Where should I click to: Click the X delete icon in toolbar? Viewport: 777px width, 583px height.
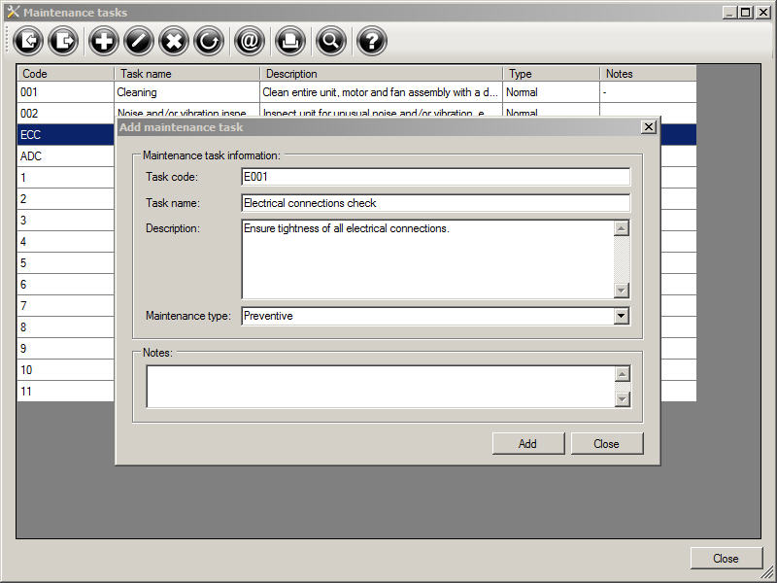point(174,41)
